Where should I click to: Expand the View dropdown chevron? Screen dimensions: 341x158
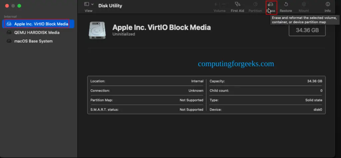(x=93, y=4)
